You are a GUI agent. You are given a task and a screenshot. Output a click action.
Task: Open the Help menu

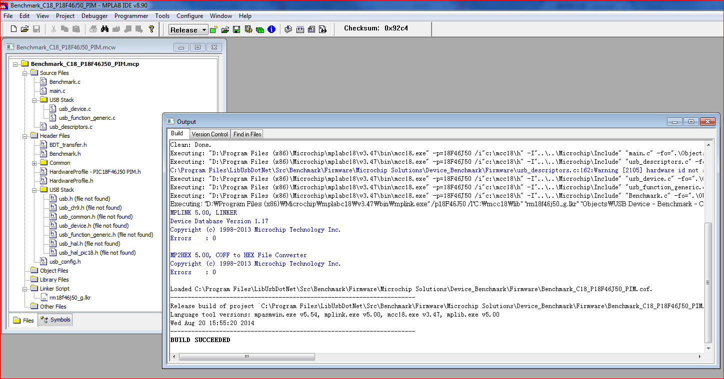point(245,16)
